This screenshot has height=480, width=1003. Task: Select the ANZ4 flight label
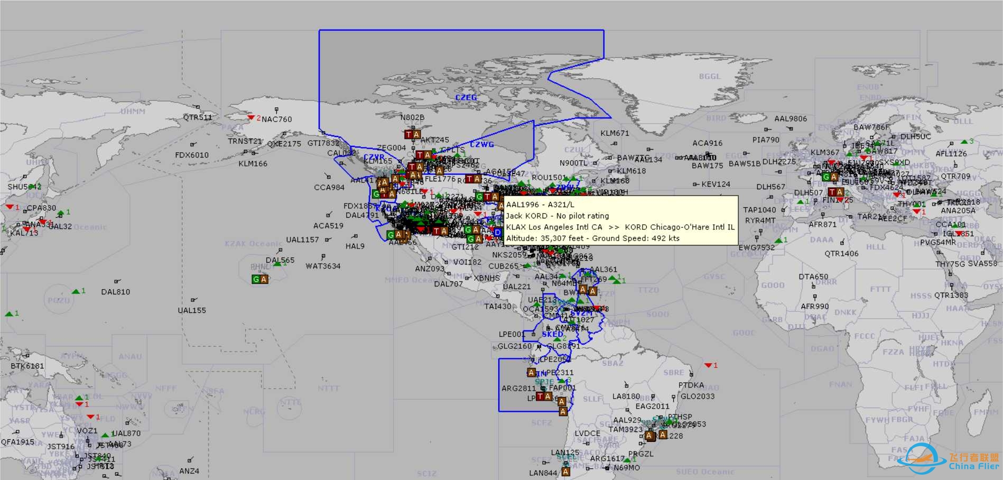pos(189,471)
